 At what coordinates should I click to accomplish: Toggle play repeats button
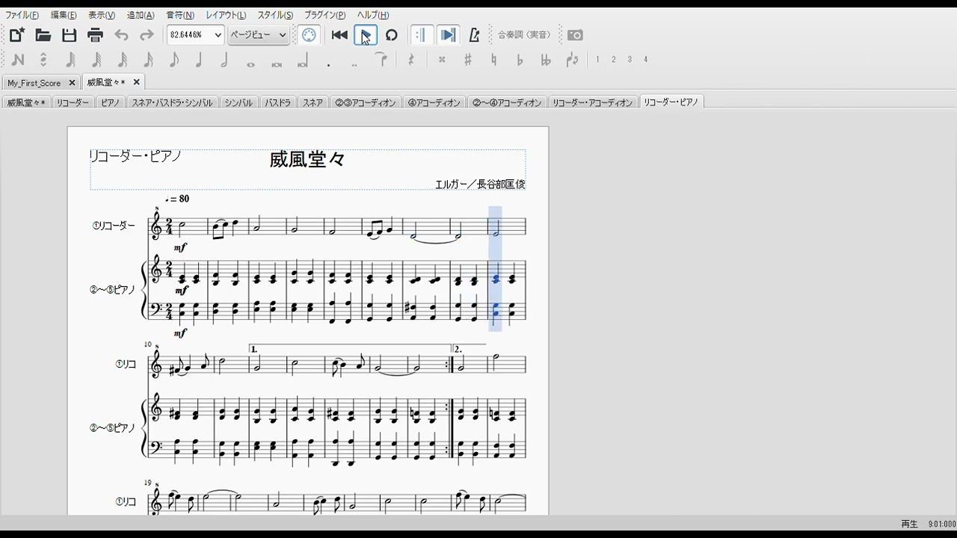click(422, 35)
